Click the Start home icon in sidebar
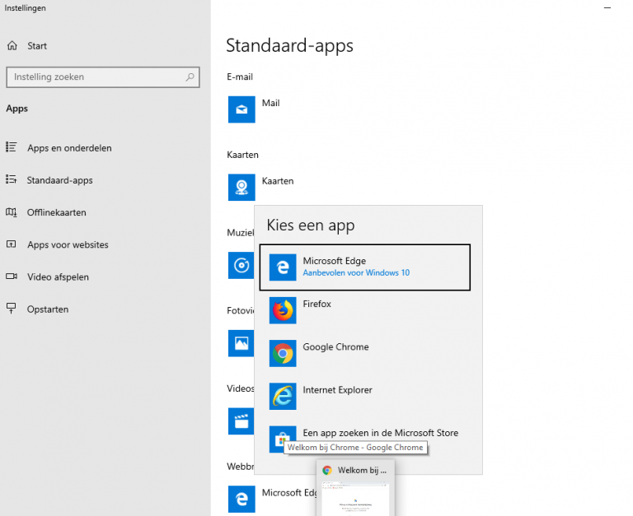The width and height of the screenshot is (633, 516). point(12,45)
